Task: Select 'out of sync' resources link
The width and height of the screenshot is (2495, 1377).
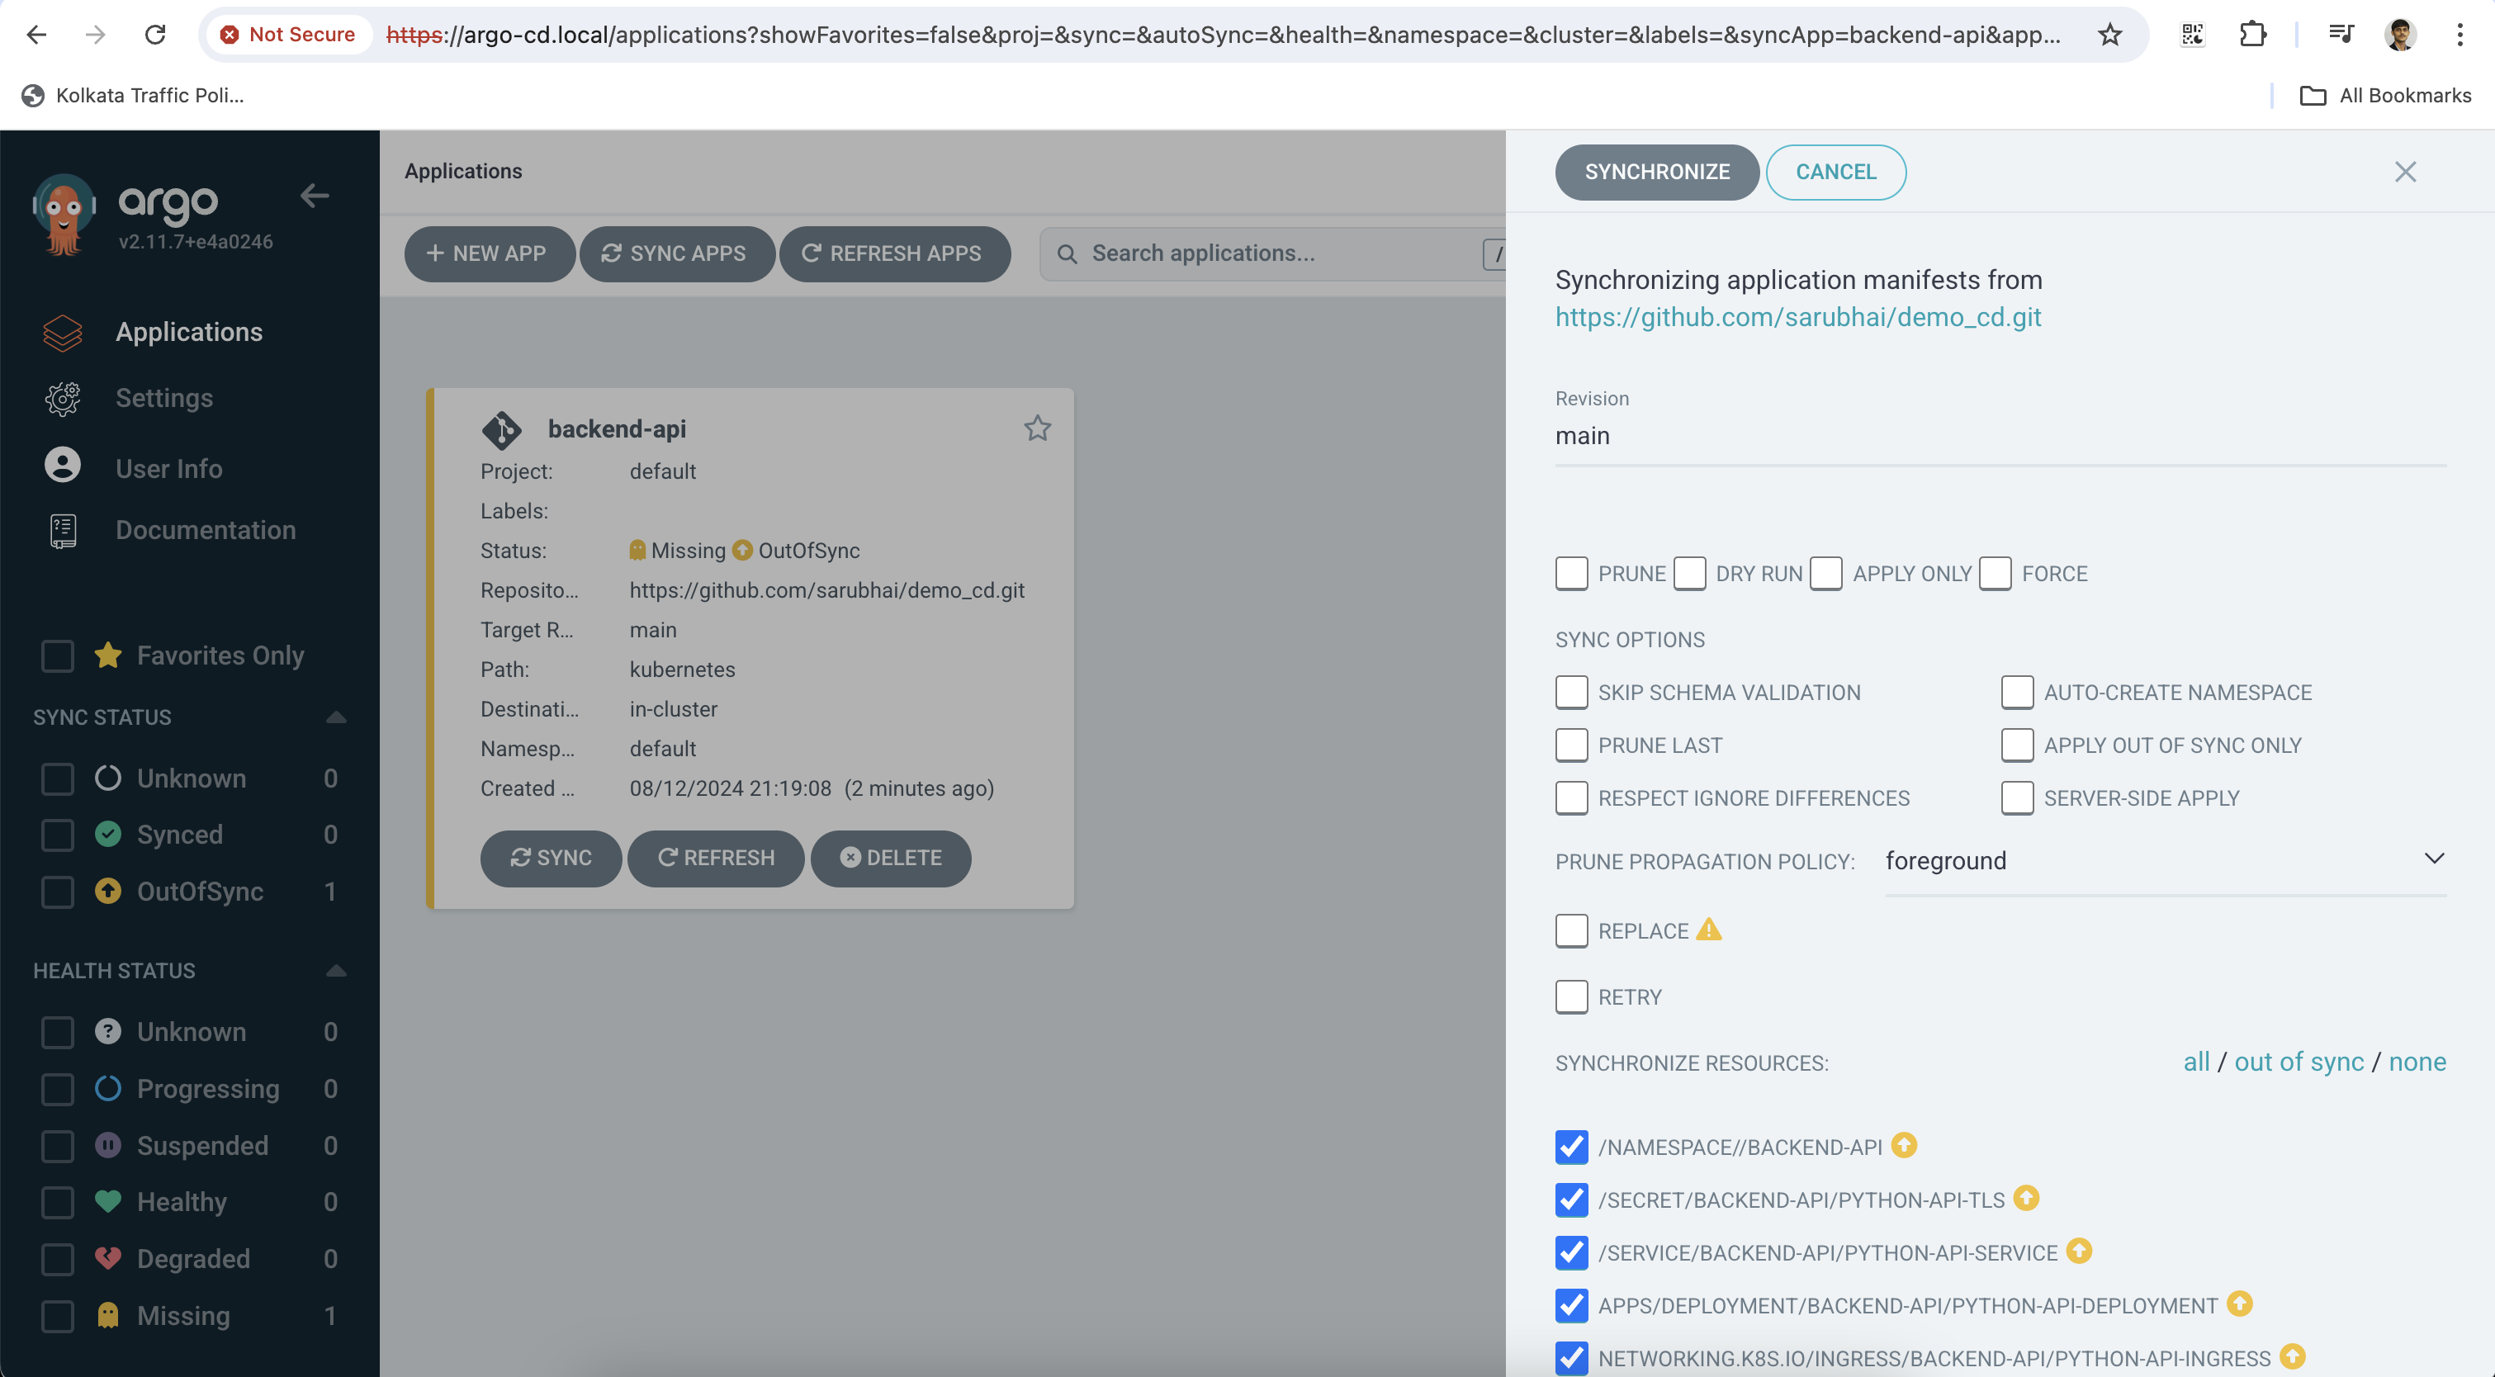Action: (2299, 1062)
